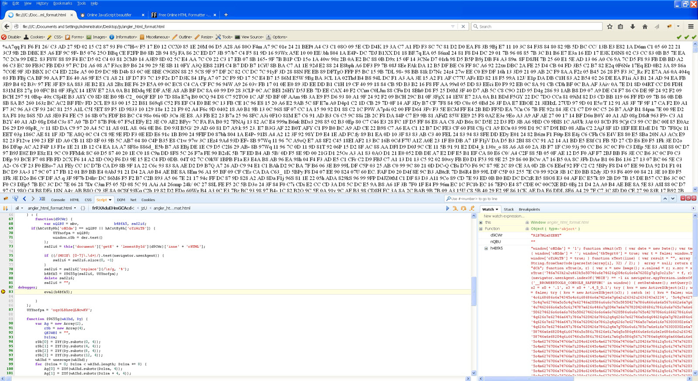Click the break-on-next pause icon

6,208
